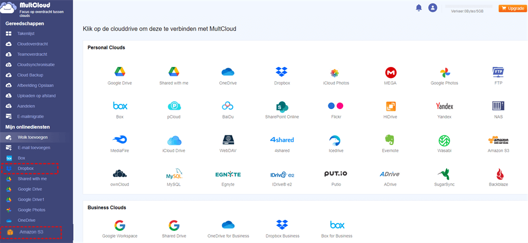Select Shared with me in Personal Clouds
Image resolution: width=528 pixels, height=243 pixels.
(174, 75)
